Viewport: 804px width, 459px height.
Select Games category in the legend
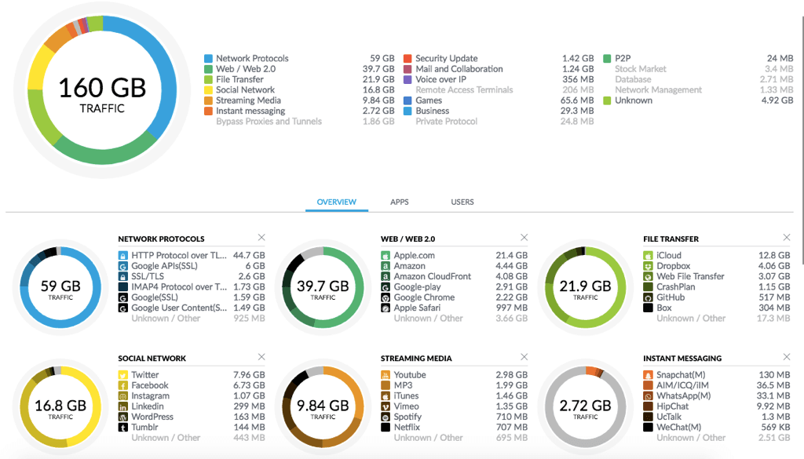click(x=429, y=100)
